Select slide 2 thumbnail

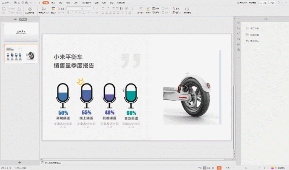point(21,54)
